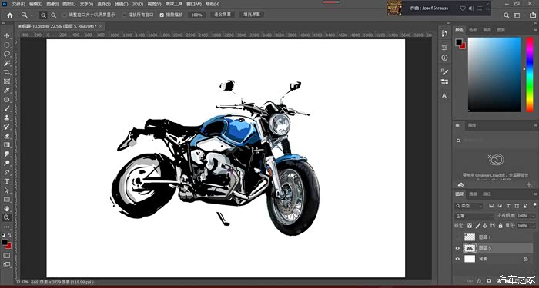Add a layer mask
The height and width of the screenshot is (288, 539).
pyautogui.click(x=489, y=281)
